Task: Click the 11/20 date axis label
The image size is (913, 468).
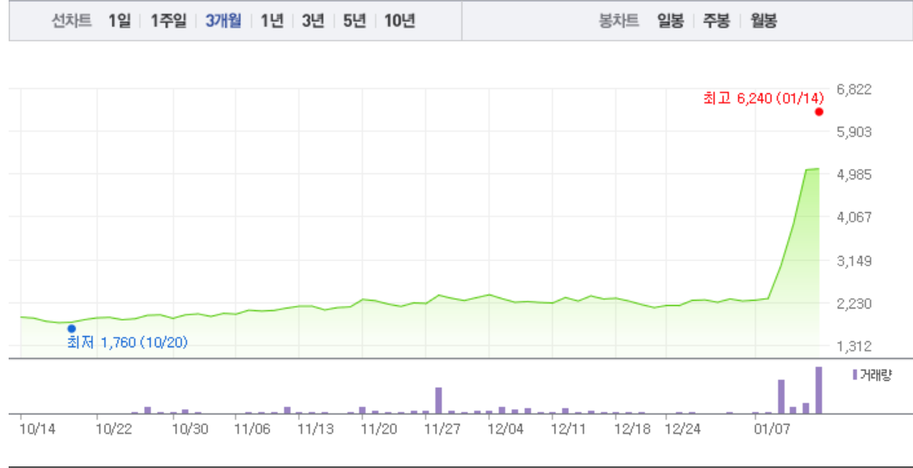Action: 378,429
